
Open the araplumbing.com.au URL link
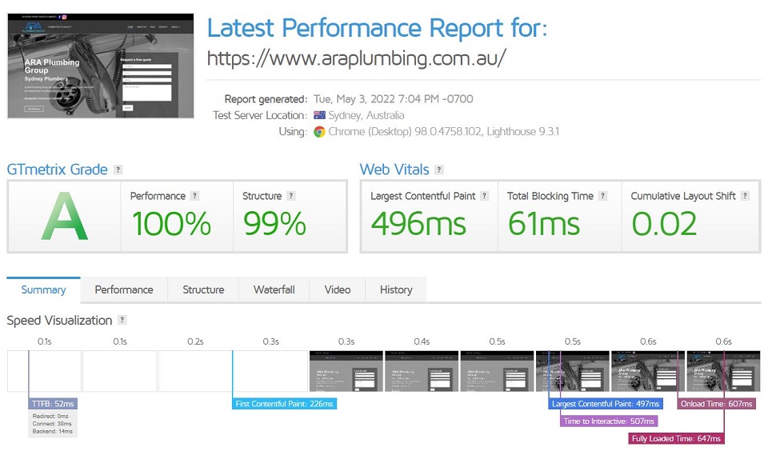(357, 58)
